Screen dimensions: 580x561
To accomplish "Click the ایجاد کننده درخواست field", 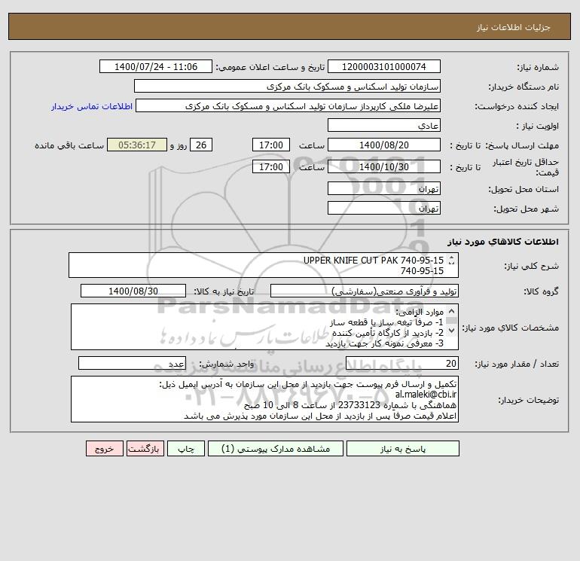I will point(288,105).
